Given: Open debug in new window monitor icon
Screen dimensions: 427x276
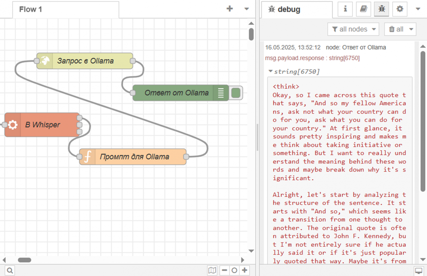Looking at the screenshot, I should [419, 271].
